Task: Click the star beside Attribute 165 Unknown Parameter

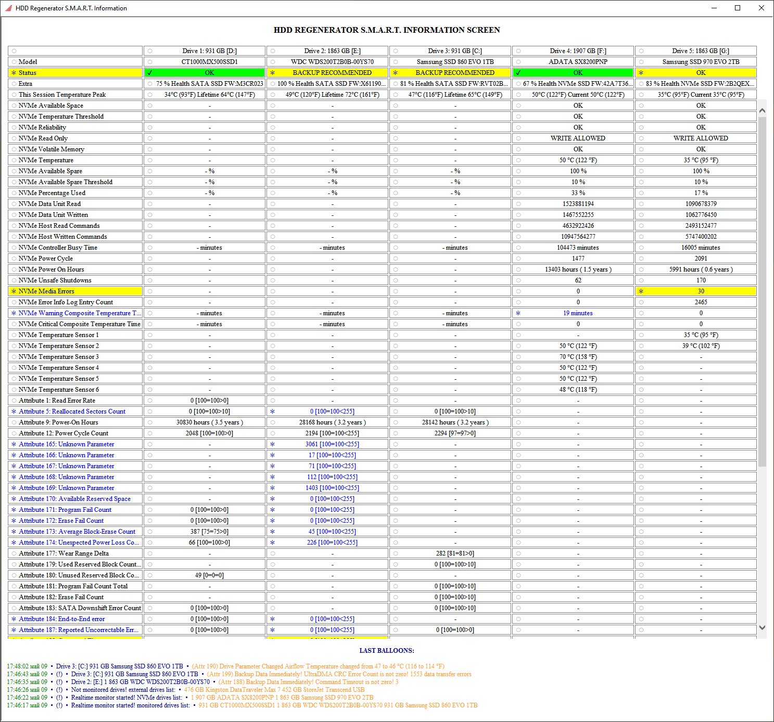Action: pyautogui.click(x=14, y=444)
